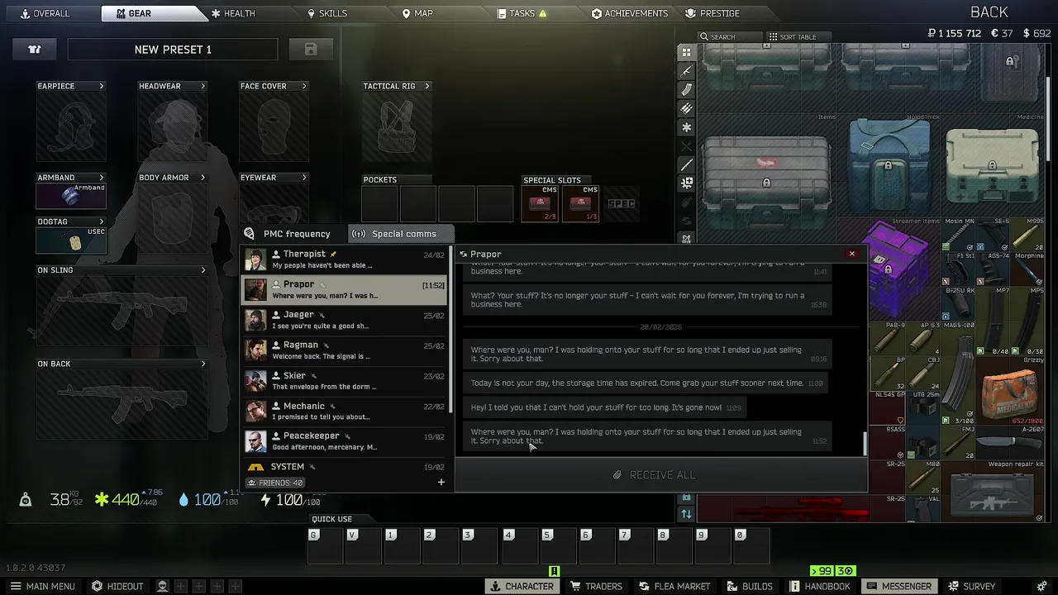The width and height of the screenshot is (1058, 595).
Task: Select the first CMS kit in special slots
Action: [x=540, y=204]
